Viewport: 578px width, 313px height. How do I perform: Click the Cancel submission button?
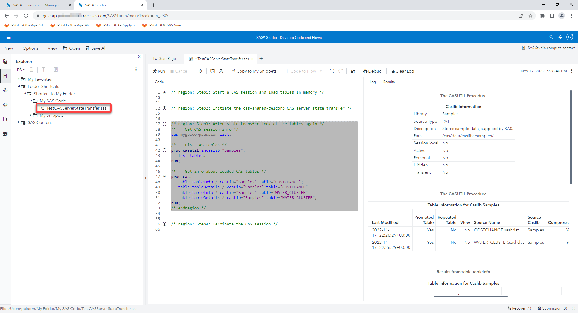179,71
